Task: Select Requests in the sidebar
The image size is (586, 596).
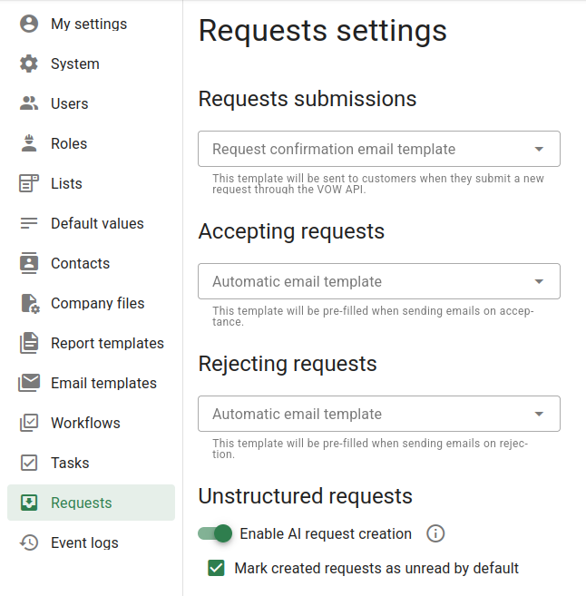Action: 92,503
